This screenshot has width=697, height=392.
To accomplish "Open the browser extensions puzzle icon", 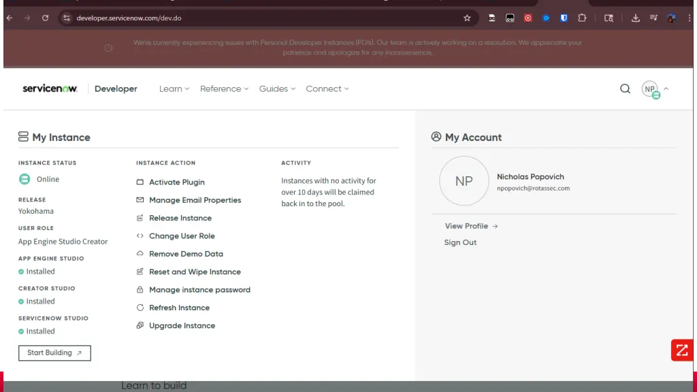I will pyautogui.click(x=582, y=18).
